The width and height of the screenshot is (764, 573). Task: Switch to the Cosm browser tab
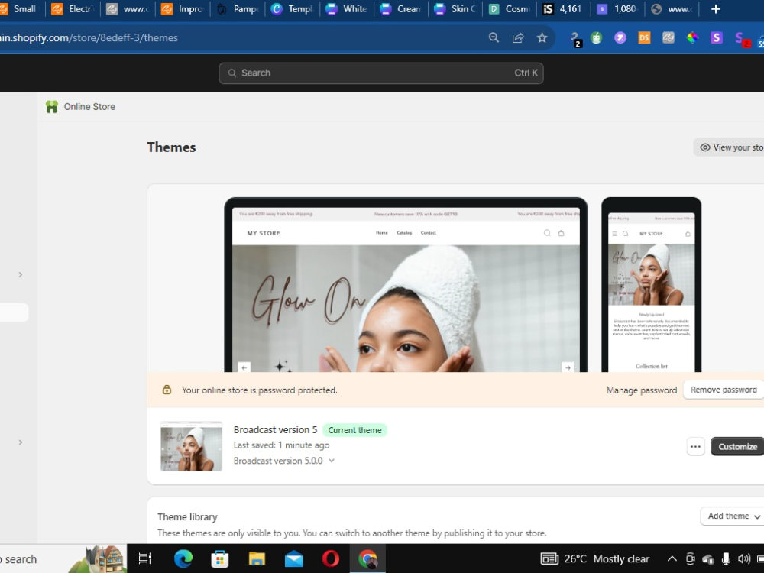point(510,8)
